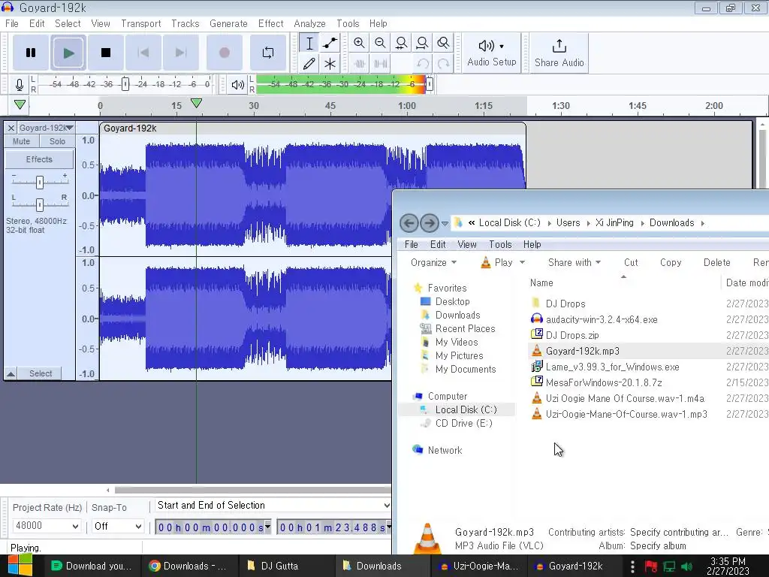Open track Effects panel

(39, 159)
